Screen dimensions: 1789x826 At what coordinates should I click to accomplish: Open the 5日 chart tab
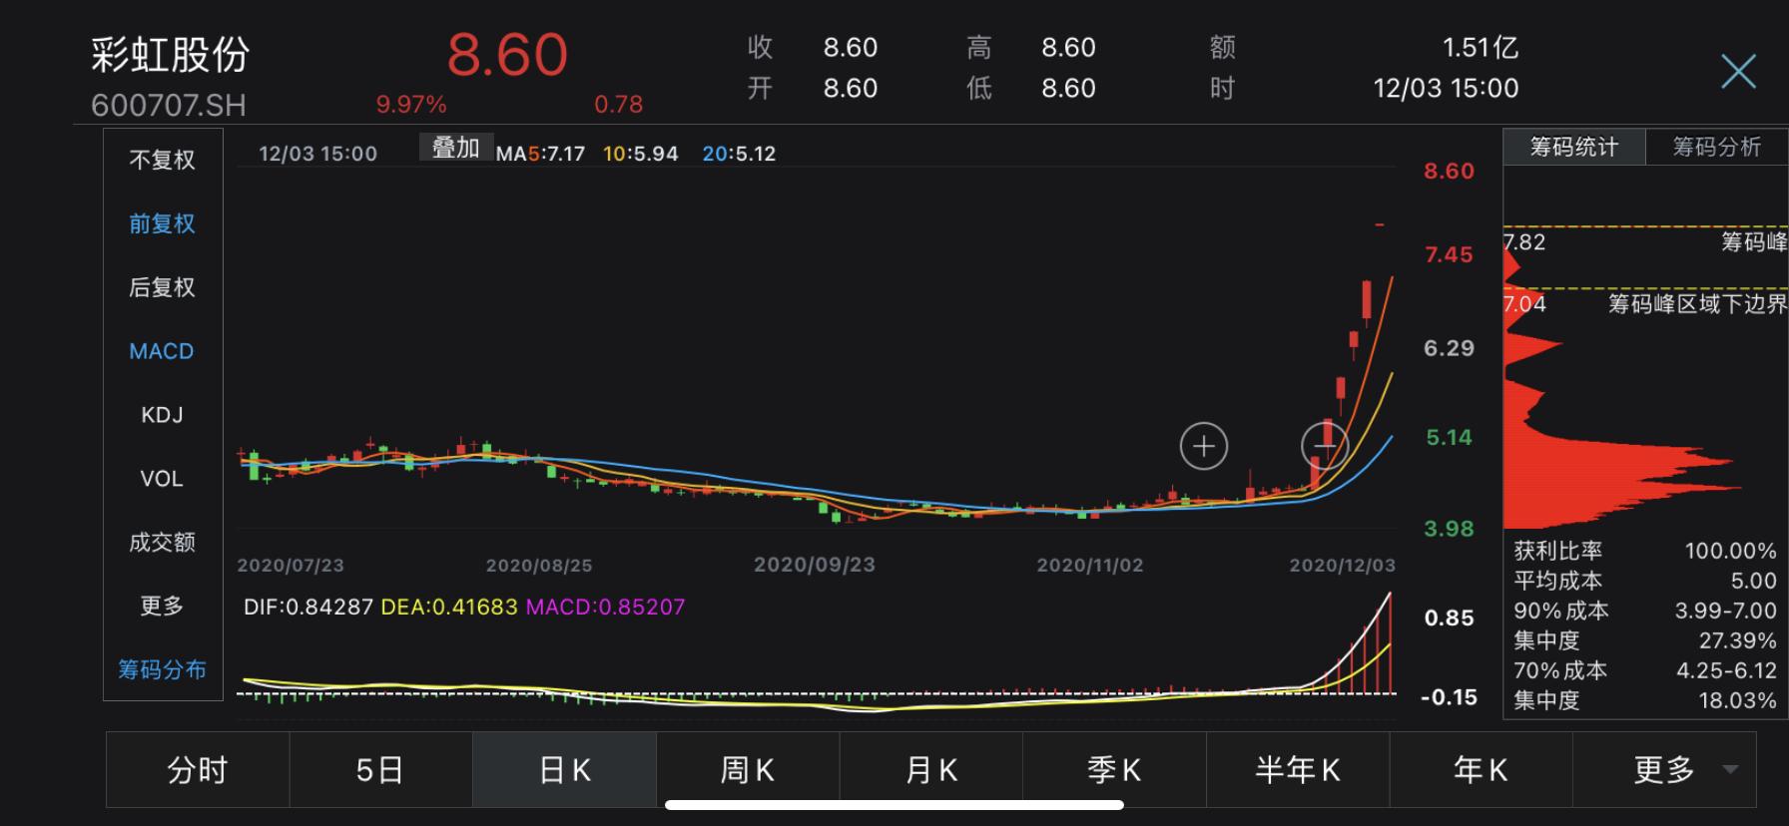click(380, 769)
